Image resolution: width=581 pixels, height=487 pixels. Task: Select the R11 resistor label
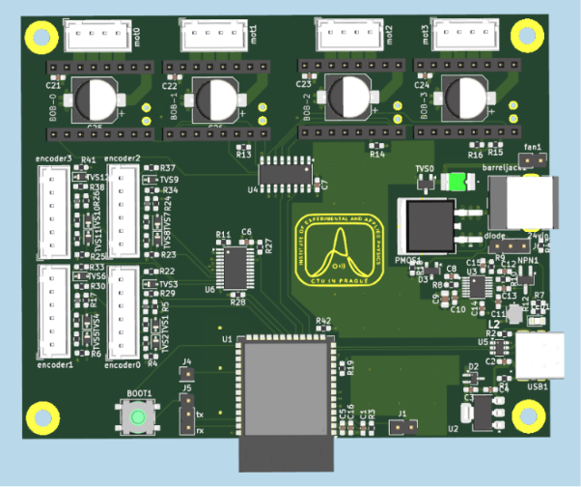[224, 235]
